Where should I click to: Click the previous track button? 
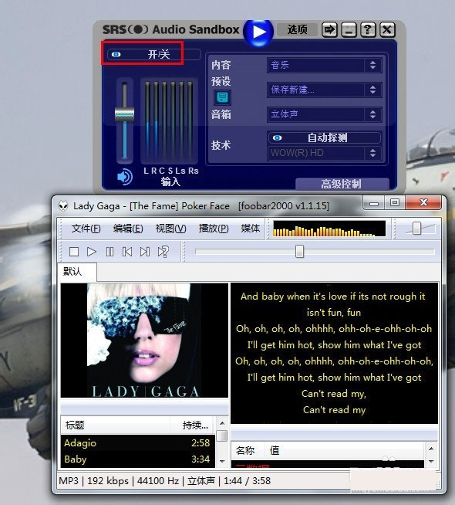click(127, 252)
